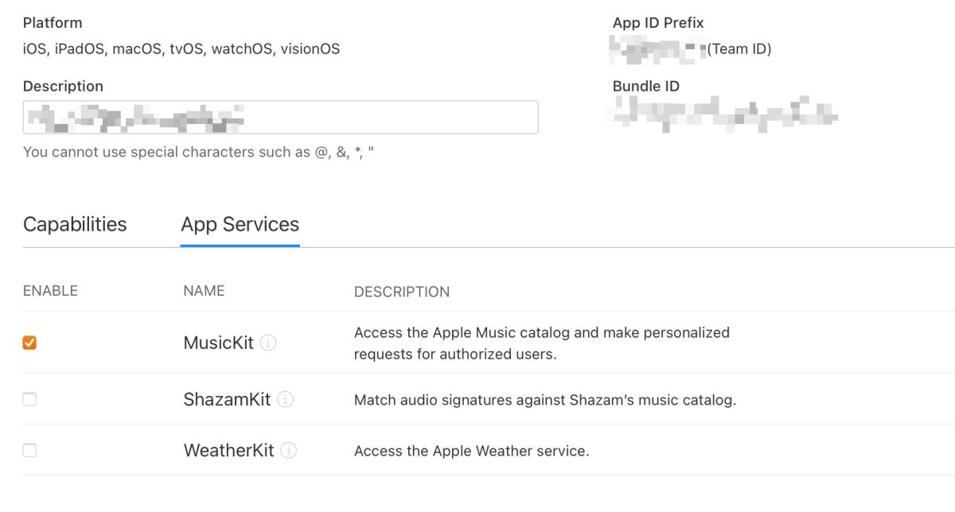The width and height of the screenshot is (955, 512).
Task: Uncheck the MusicKit enable checkbox
Action: [29, 343]
